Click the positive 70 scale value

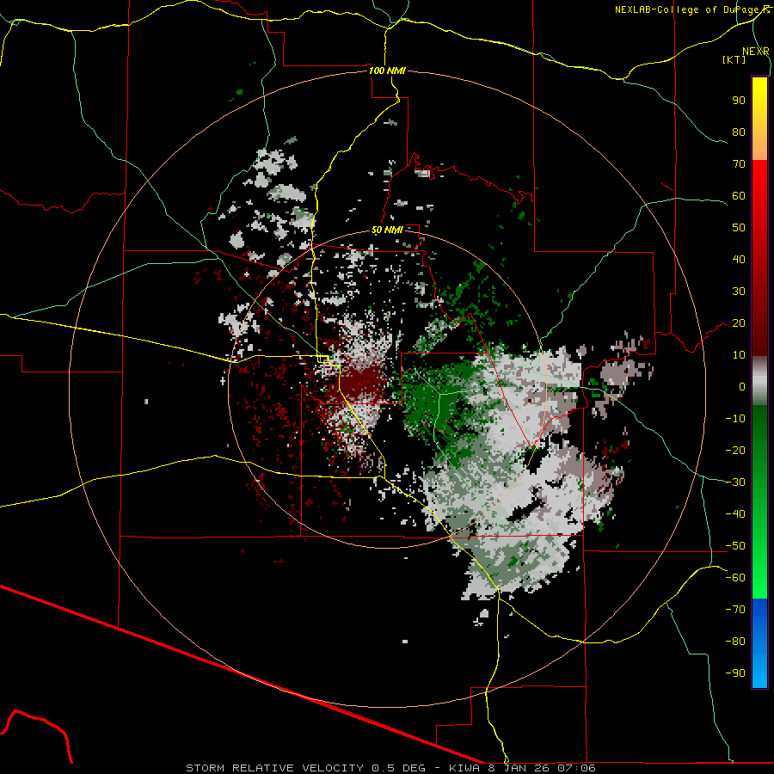coord(739,164)
